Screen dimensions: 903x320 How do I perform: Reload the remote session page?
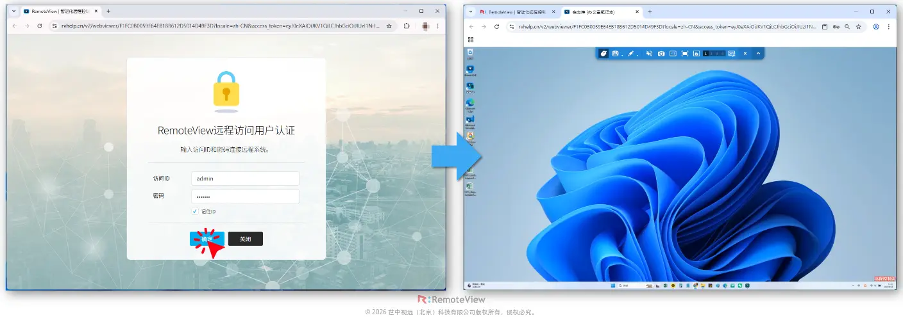click(496, 26)
